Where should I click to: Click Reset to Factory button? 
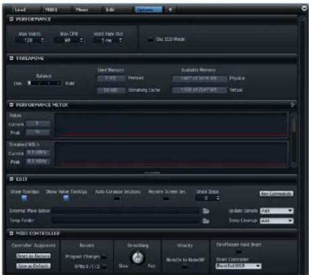(x=33, y=256)
